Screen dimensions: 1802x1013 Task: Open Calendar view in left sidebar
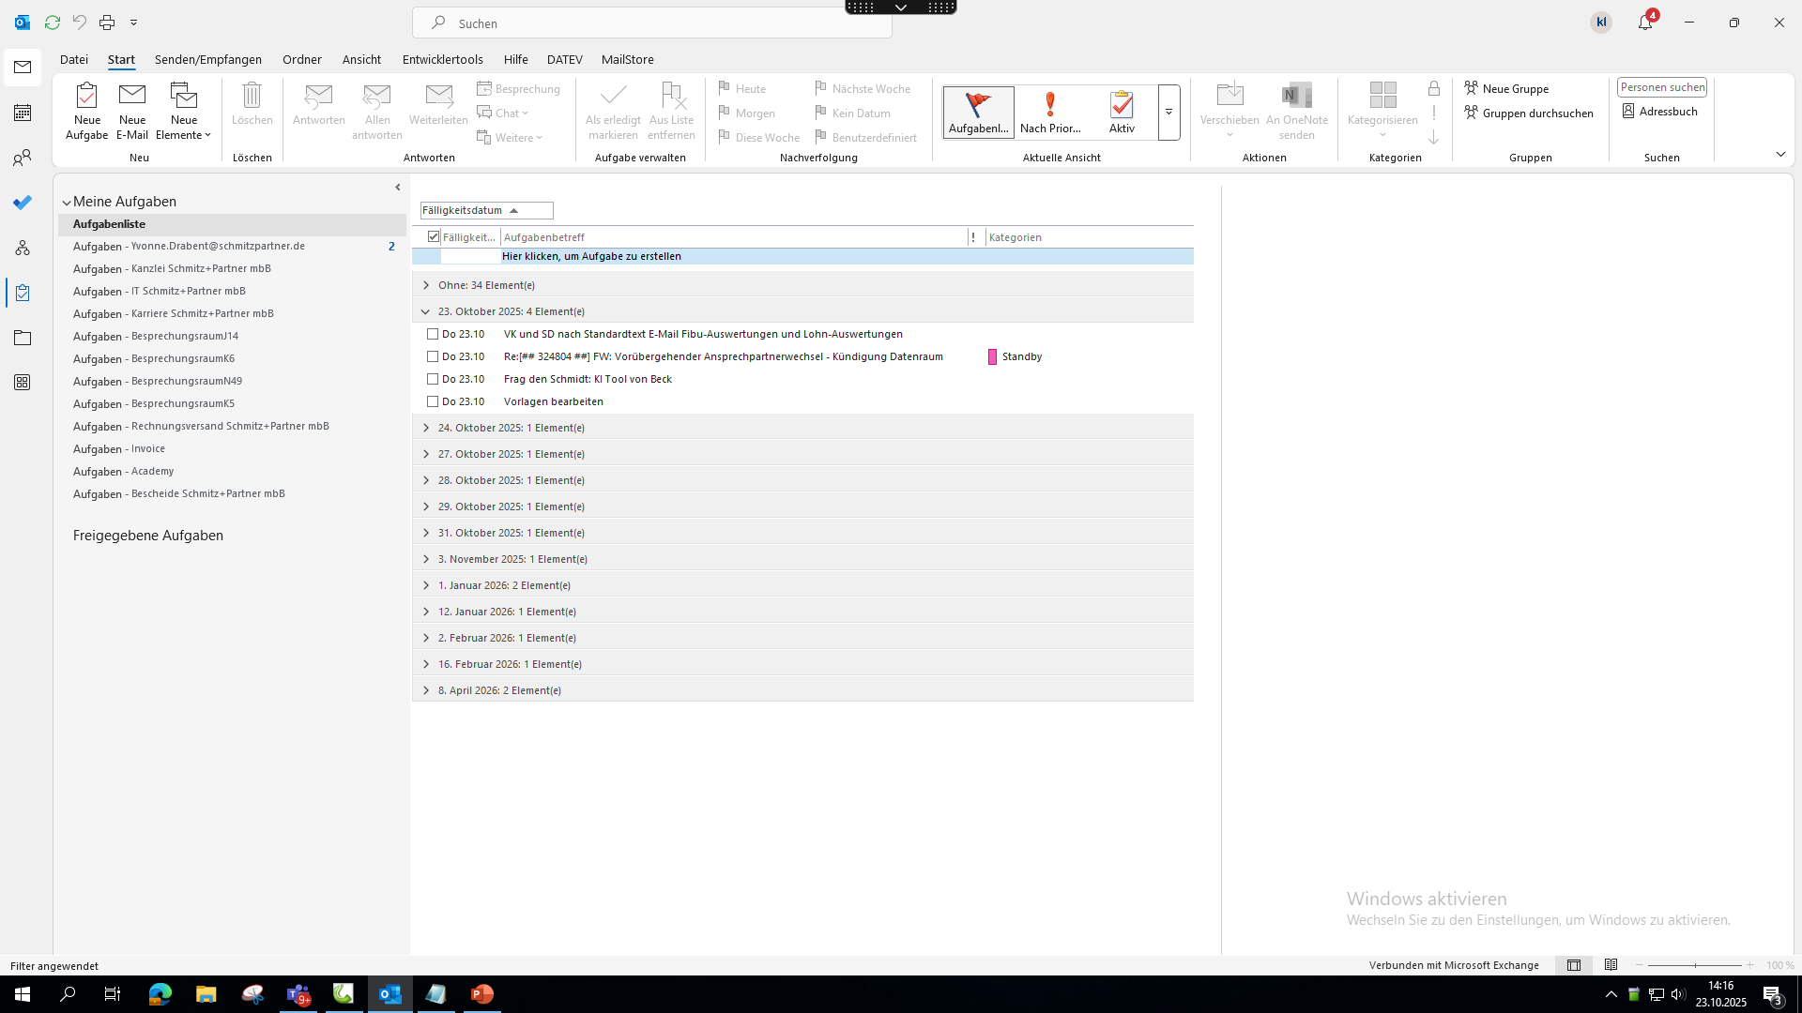[x=23, y=113]
